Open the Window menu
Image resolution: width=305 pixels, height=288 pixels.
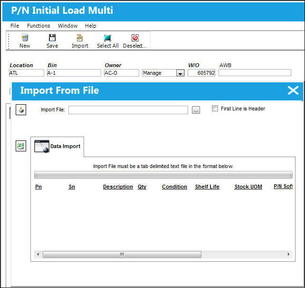tap(67, 26)
